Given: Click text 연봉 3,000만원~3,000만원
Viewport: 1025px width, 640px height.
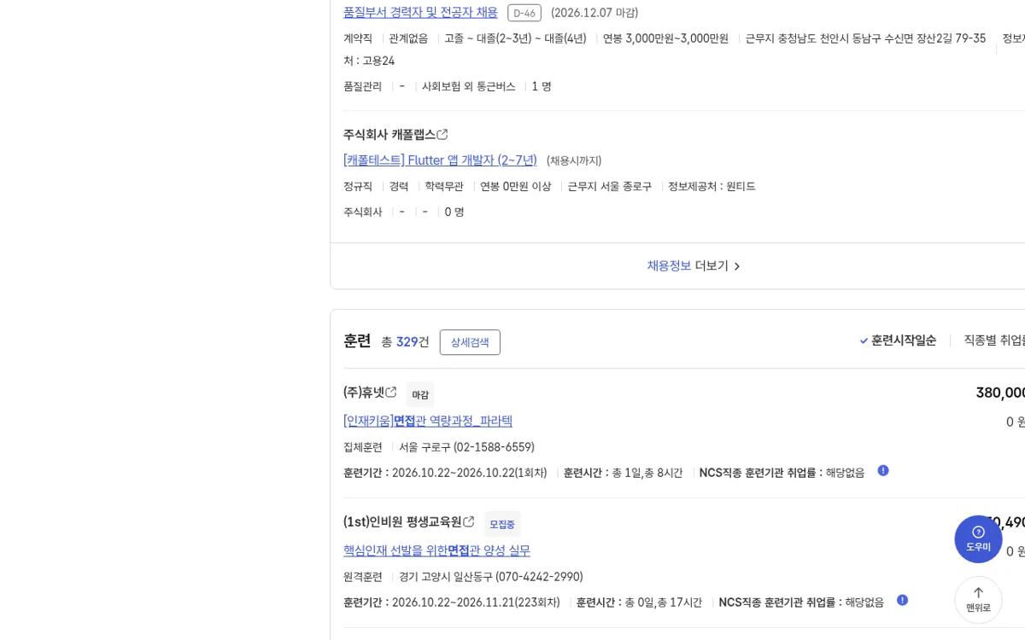Looking at the screenshot, I should [665, 38].
